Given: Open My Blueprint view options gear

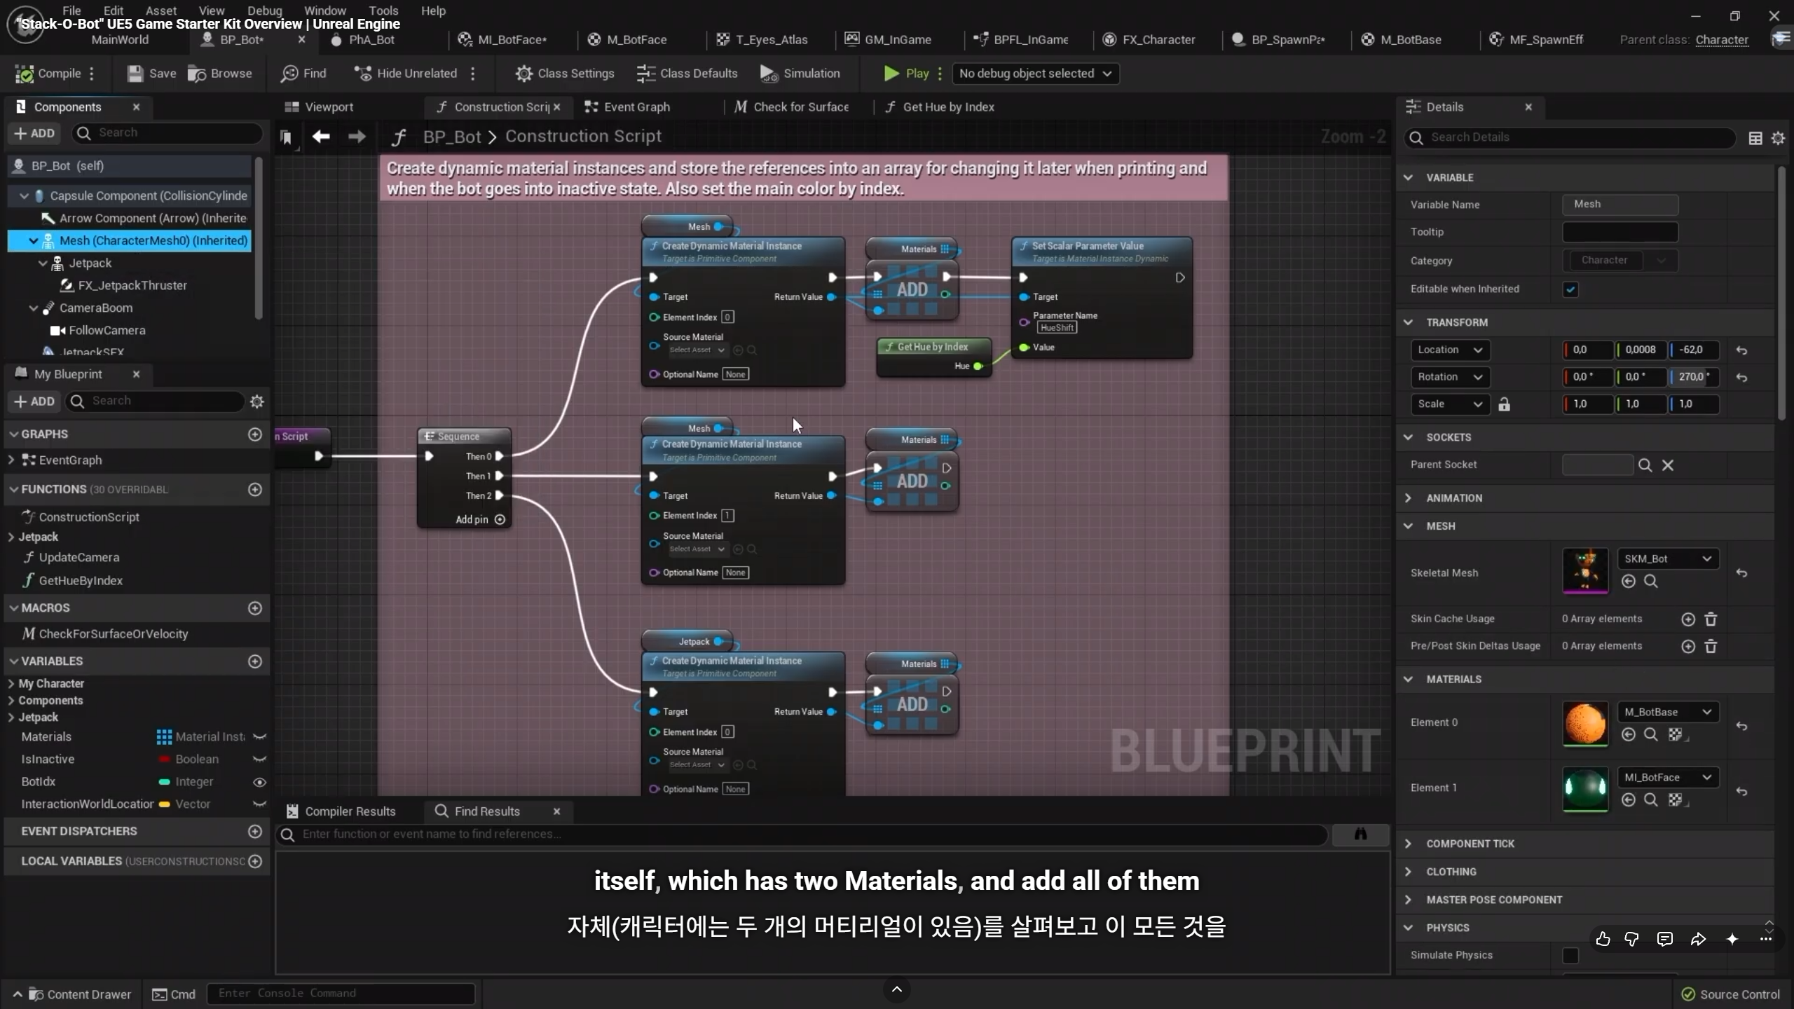Looking at the screenshot, I should click(257, 401).
